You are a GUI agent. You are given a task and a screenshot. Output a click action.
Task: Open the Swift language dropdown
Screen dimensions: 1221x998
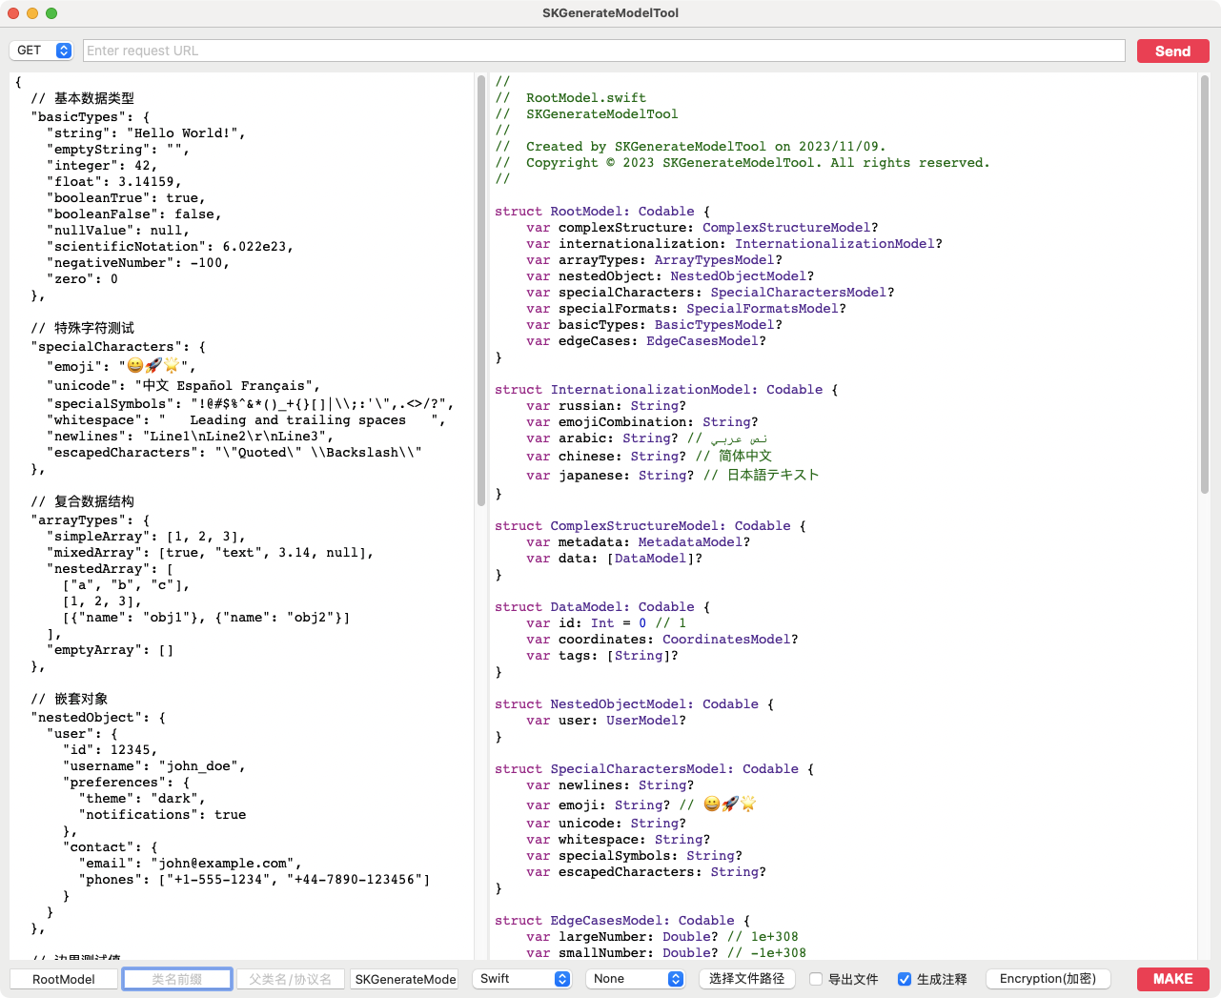coord(521,979)
